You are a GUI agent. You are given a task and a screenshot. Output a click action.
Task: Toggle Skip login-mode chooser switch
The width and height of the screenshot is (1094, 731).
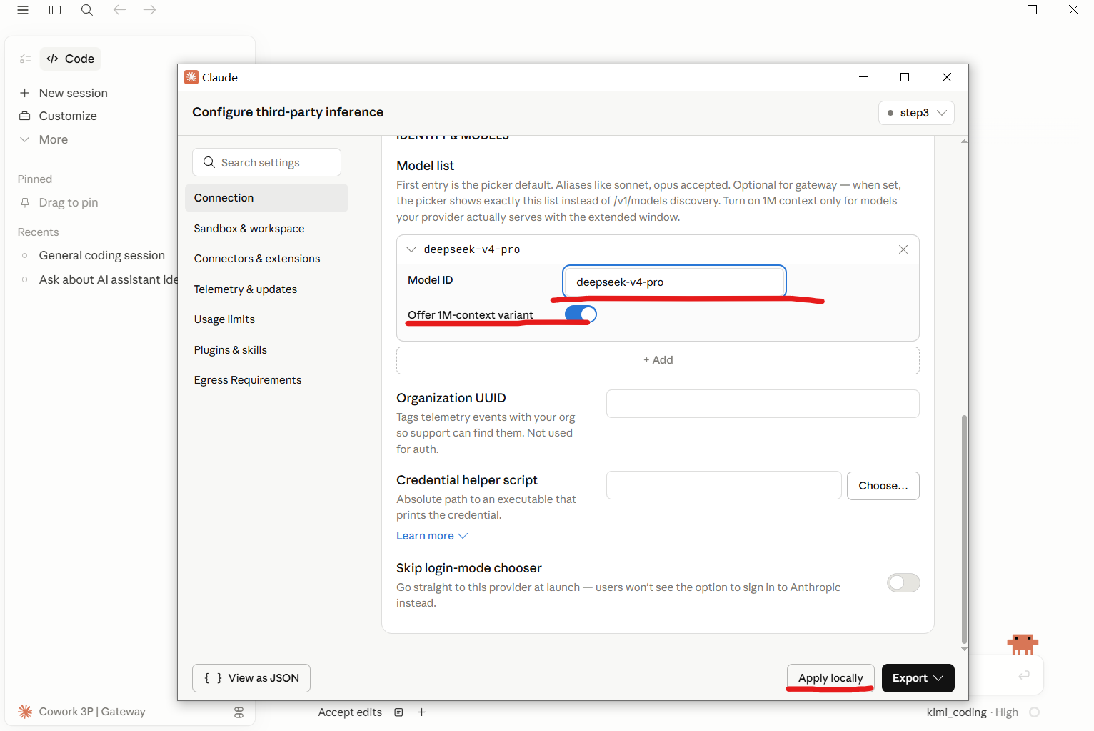click(x=903, y=583)
